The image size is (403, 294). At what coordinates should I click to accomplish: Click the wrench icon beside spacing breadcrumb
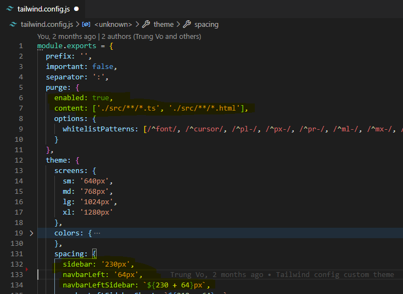tap(187, 24)
